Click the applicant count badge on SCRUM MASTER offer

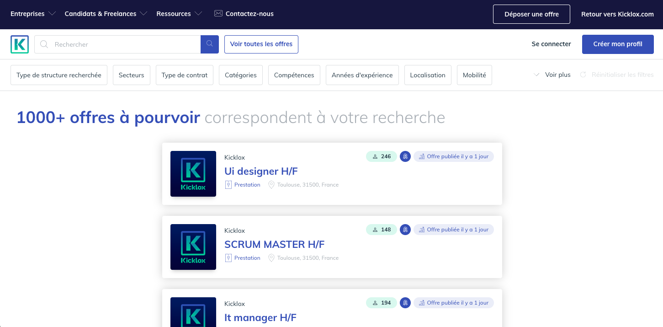[x=381, y=229]
